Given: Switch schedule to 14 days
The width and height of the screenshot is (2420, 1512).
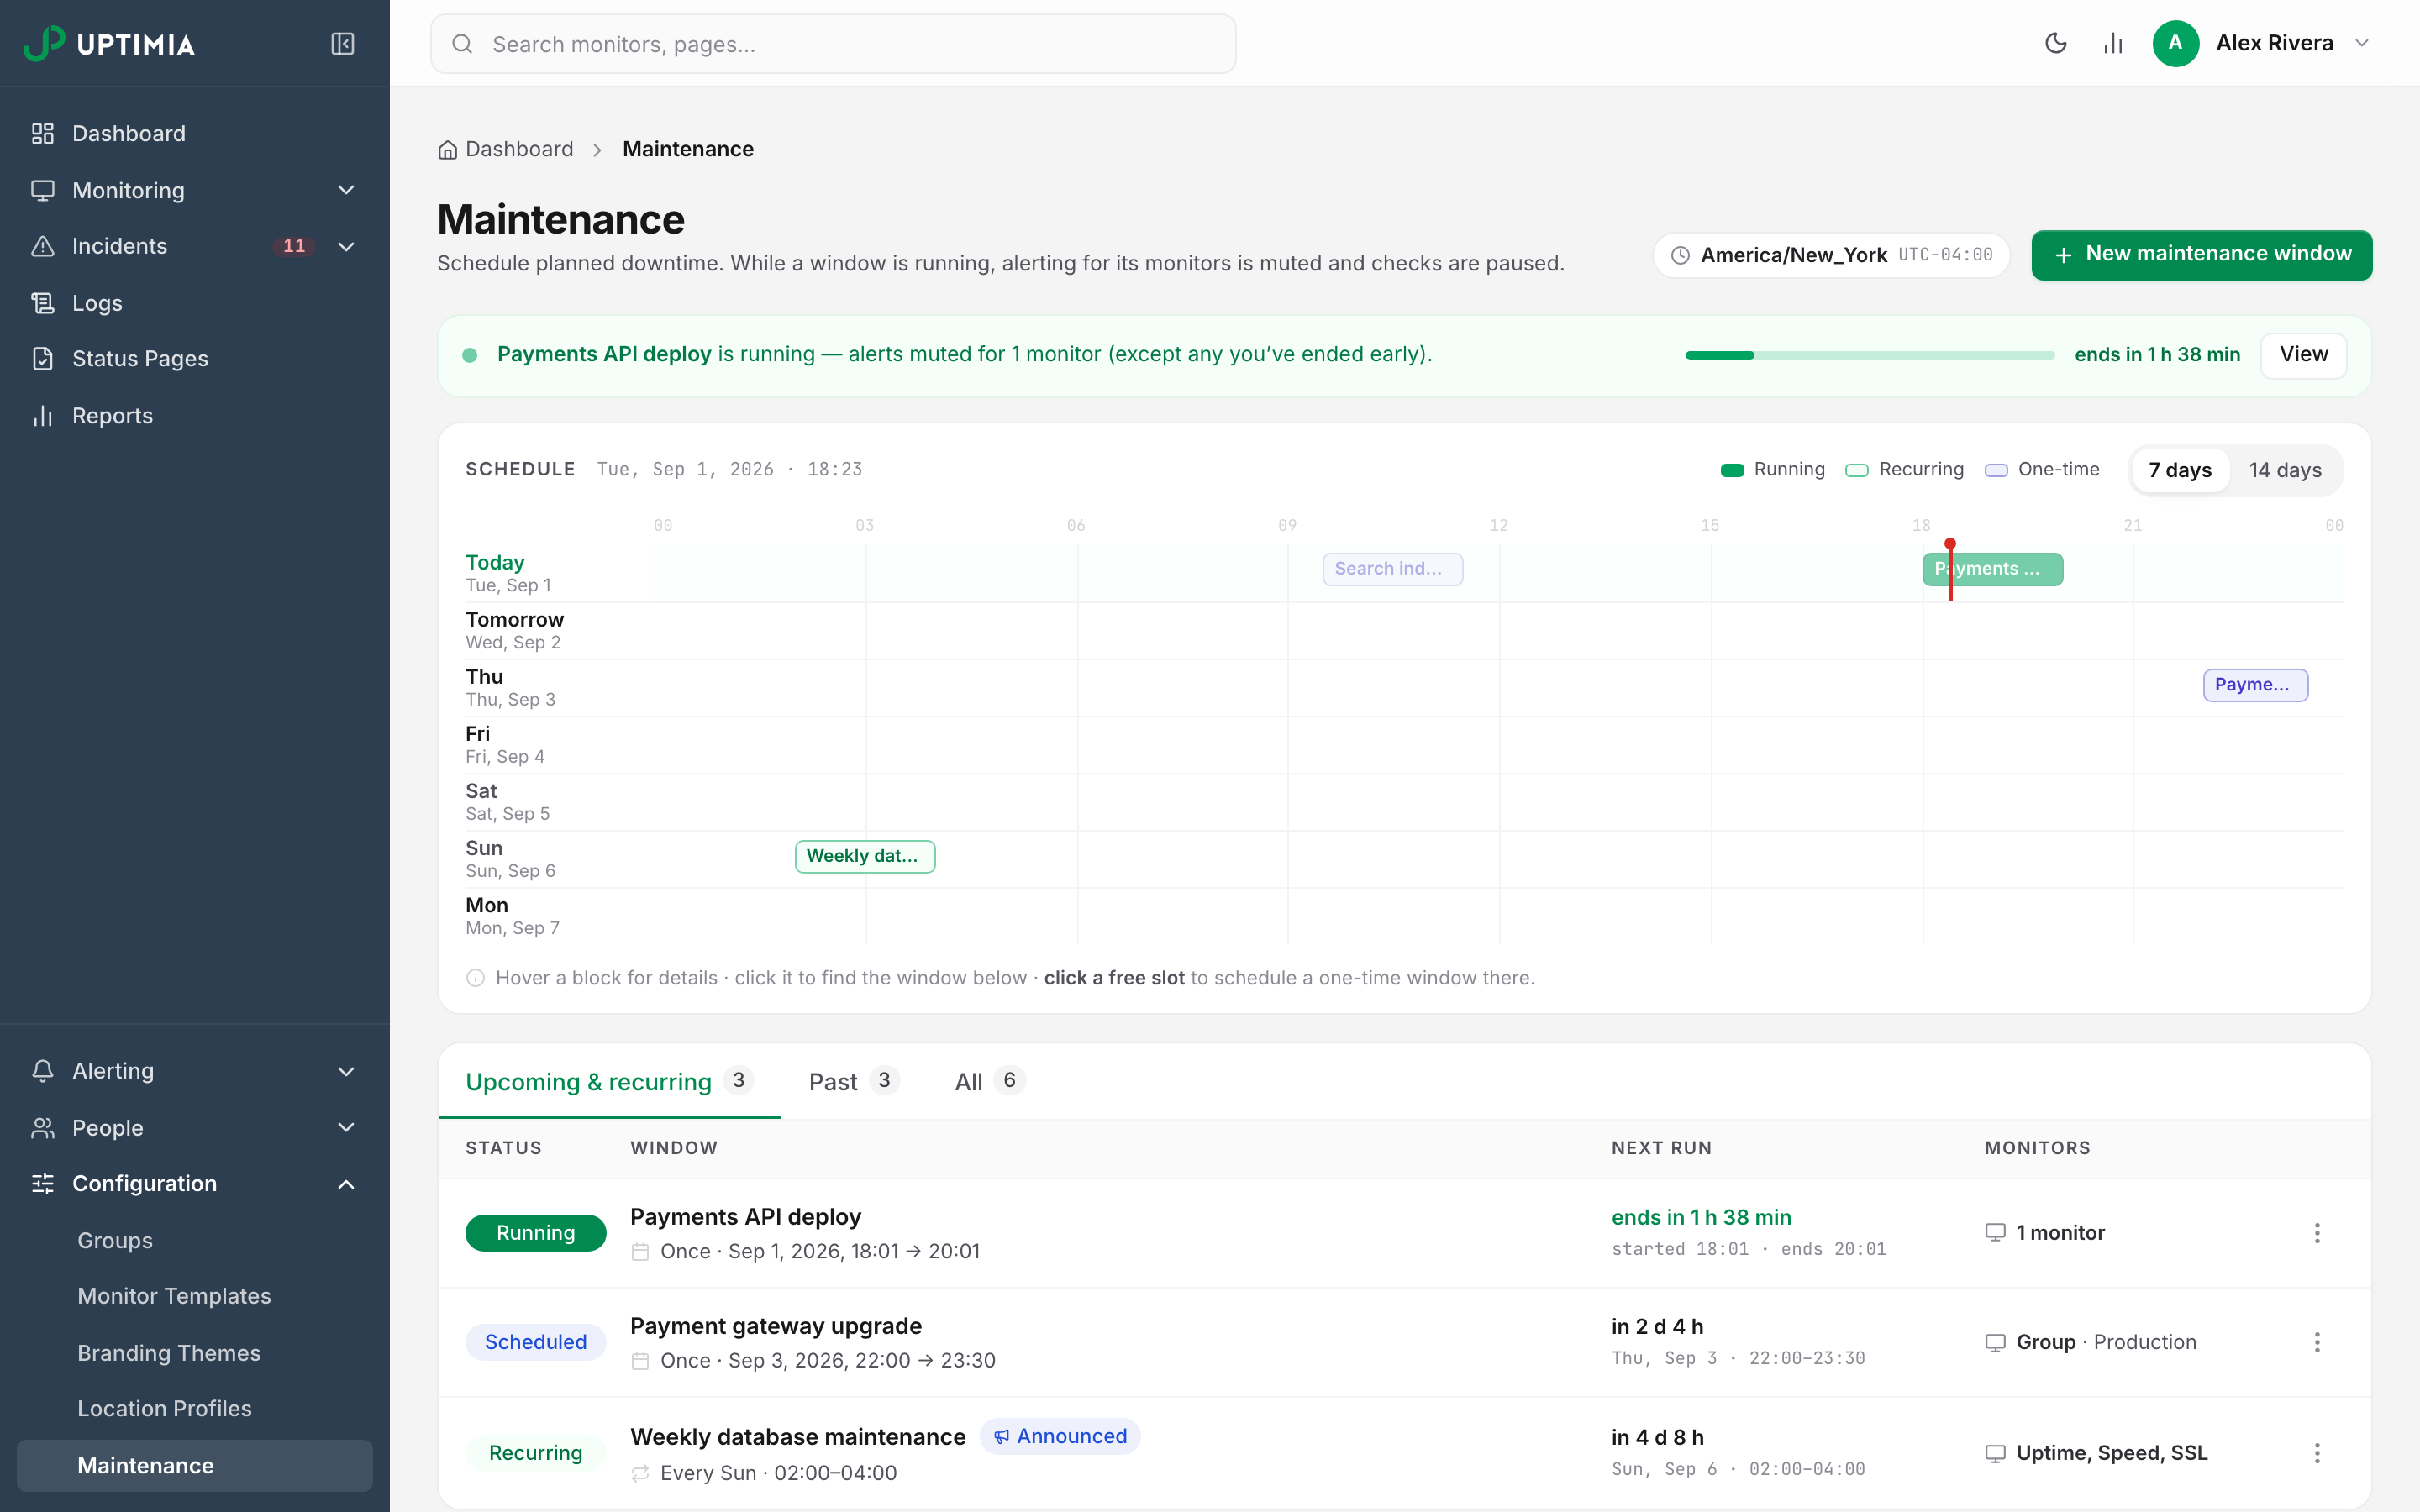Looking at the screenshot, I should 2285,470.
